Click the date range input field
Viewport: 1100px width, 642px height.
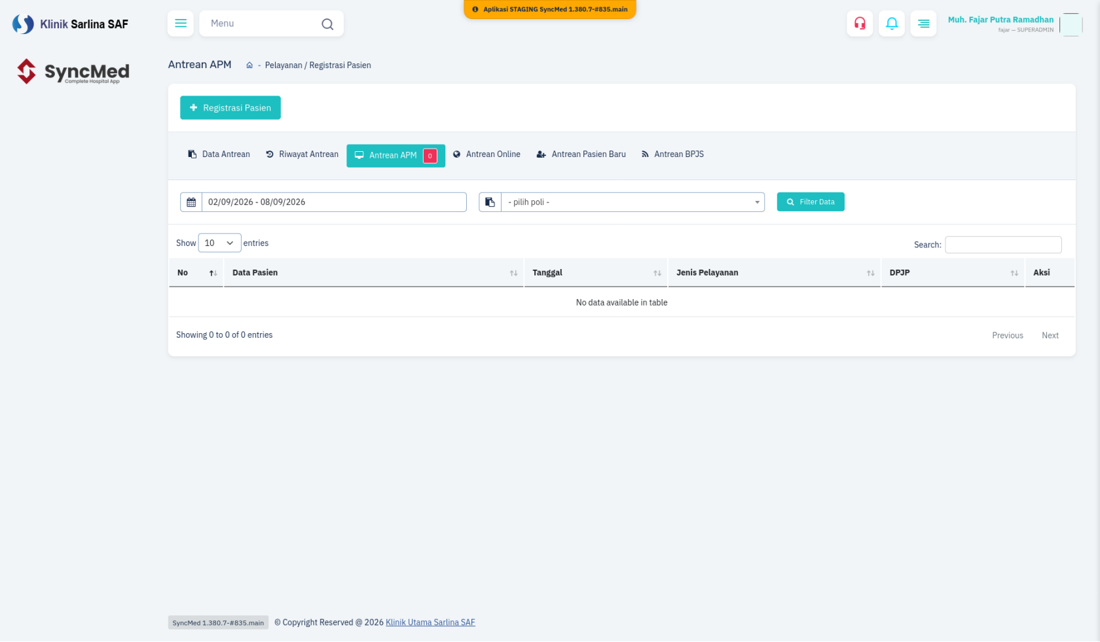pyautogui.click(x=334, y=202)
